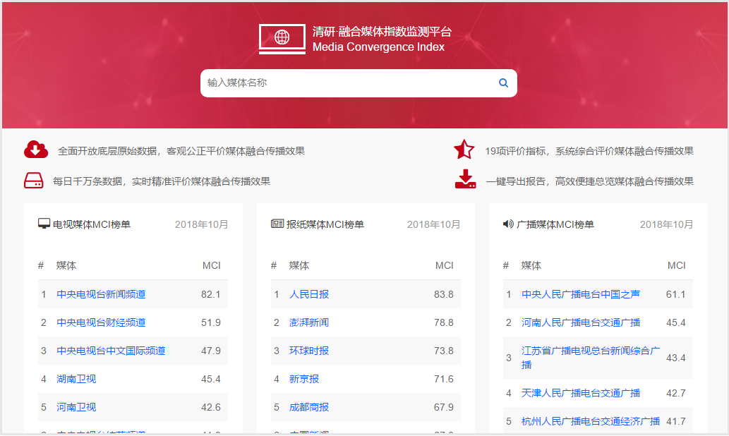Click the cloud download data icon
729x436 pixels.
tap(36, 150)
